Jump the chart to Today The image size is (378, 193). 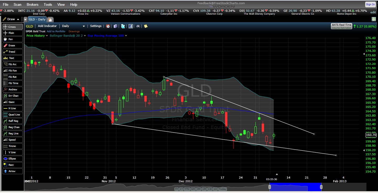[x=223, y=189]
